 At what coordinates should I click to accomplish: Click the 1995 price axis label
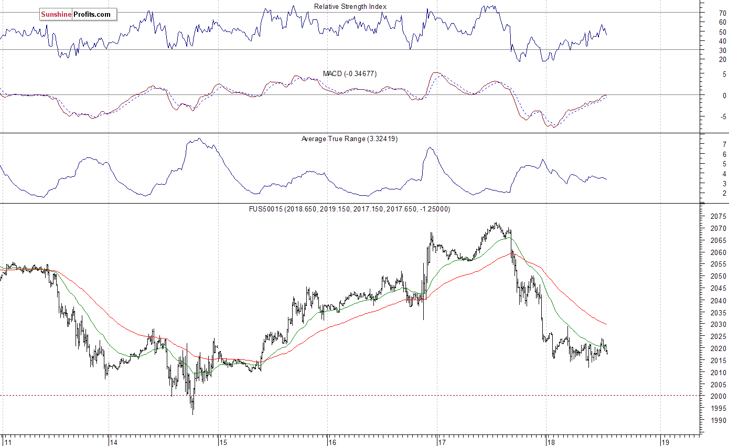720,409
